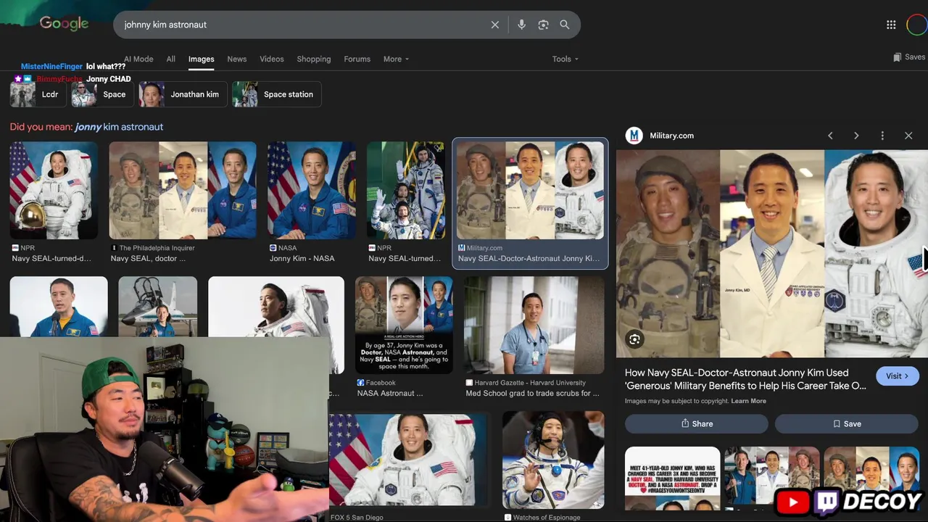Open Google apps grid
This screenshot has width=928, height=522.
click(x=891, y=25)
